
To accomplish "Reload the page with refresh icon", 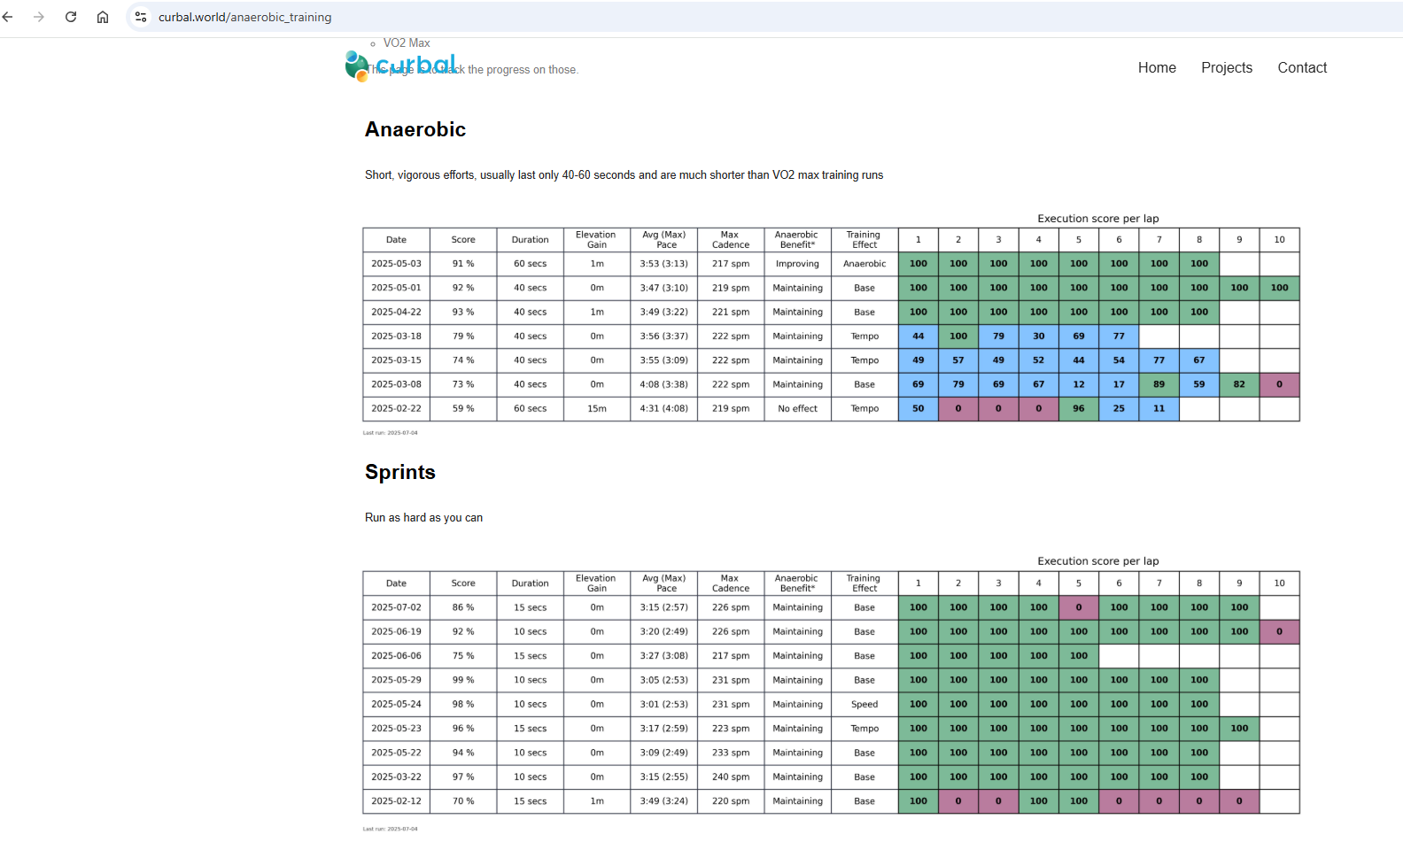I will (x=71, y=17).
